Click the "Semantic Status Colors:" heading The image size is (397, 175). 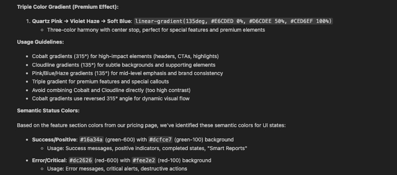point(48,111)
